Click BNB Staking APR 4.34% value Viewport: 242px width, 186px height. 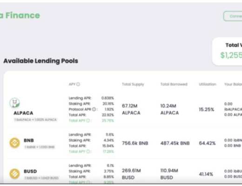click(109, 140)
